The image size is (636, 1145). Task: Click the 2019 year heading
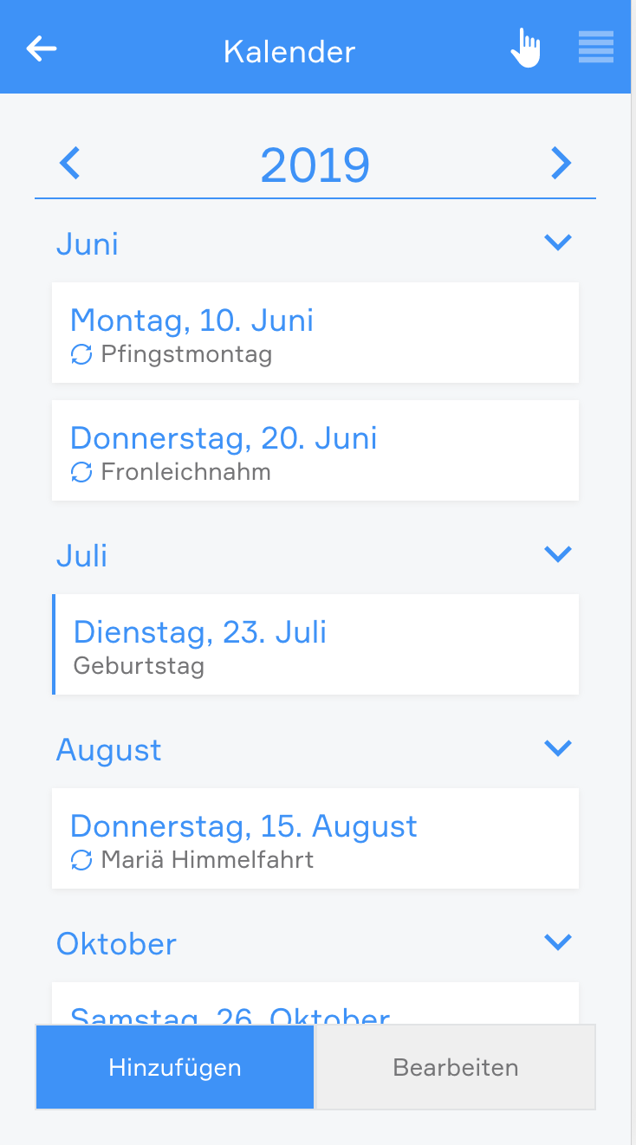click(315, 165)
